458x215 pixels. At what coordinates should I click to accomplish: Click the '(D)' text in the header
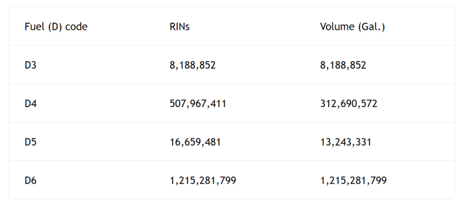tap(55, 27)
